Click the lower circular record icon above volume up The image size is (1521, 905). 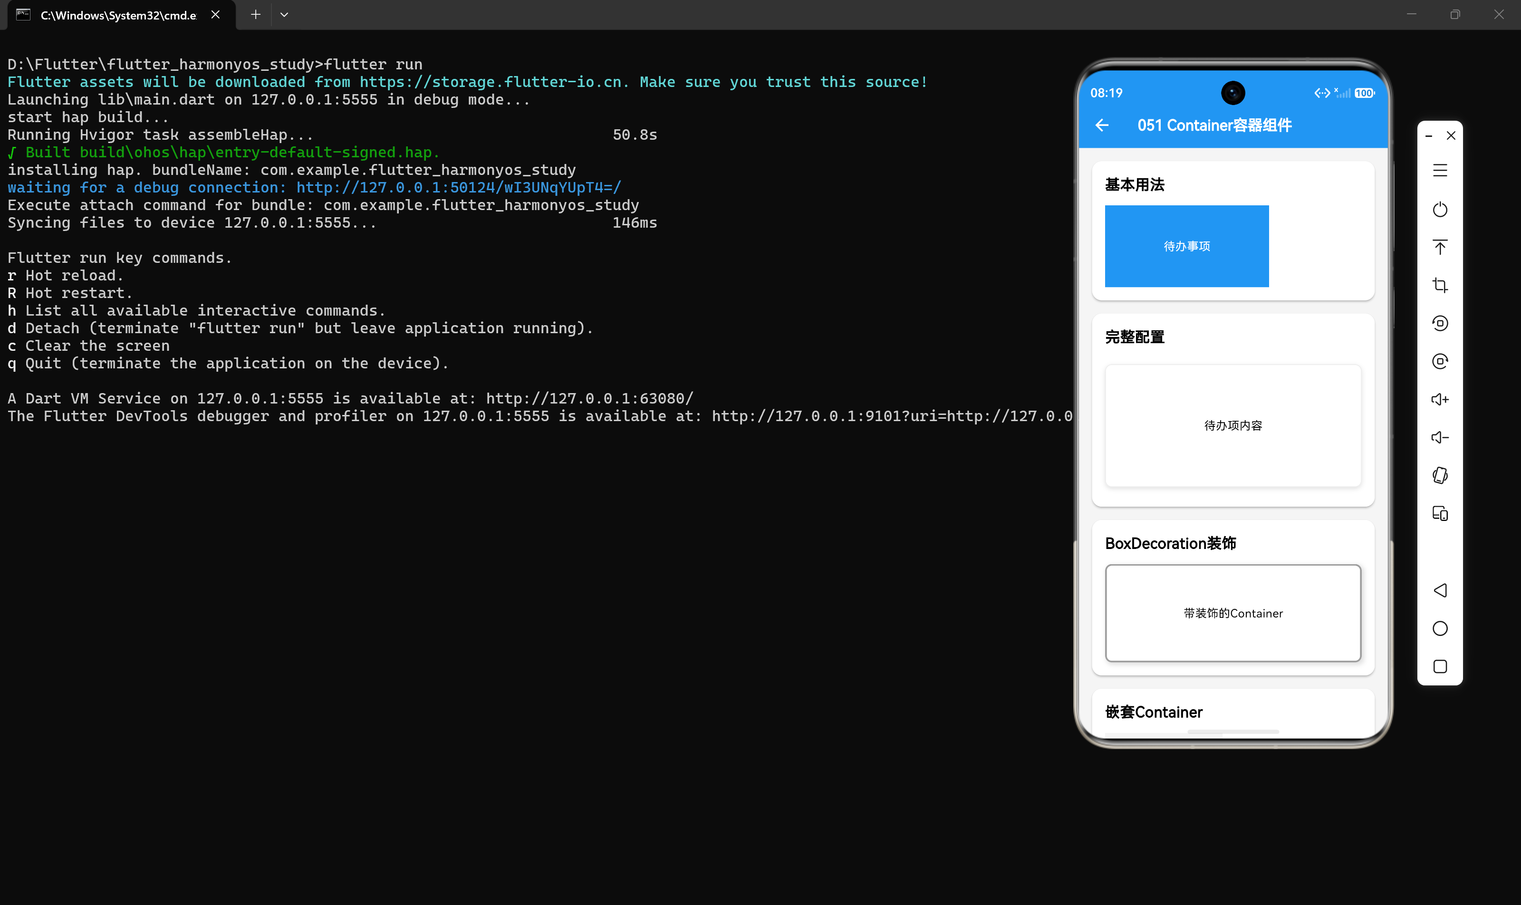(x=1440, y=361)
